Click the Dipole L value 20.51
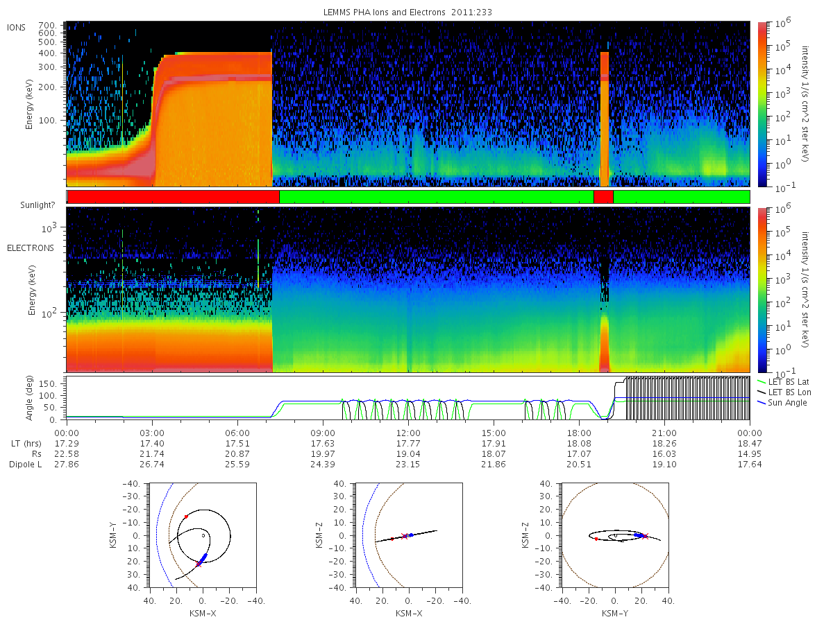Viewport: 833px width, 624px height. [579, 464]
